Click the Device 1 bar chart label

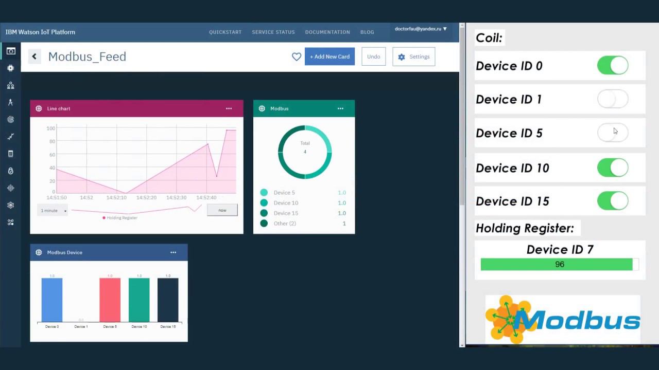point(81,326)
